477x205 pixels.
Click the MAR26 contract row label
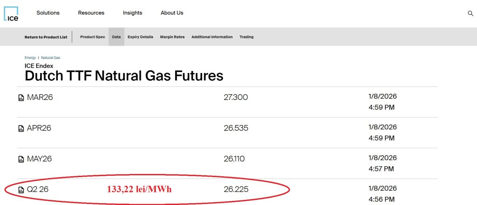[40, 97]
